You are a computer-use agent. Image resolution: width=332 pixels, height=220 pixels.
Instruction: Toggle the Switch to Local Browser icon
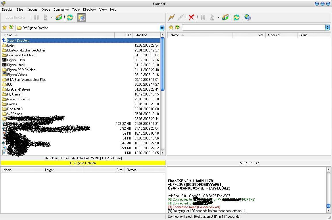point(82,18)
